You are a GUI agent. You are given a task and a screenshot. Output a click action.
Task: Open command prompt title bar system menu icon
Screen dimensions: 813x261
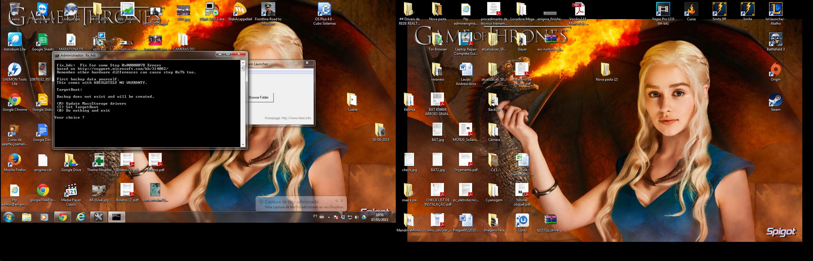coord(57,55)
